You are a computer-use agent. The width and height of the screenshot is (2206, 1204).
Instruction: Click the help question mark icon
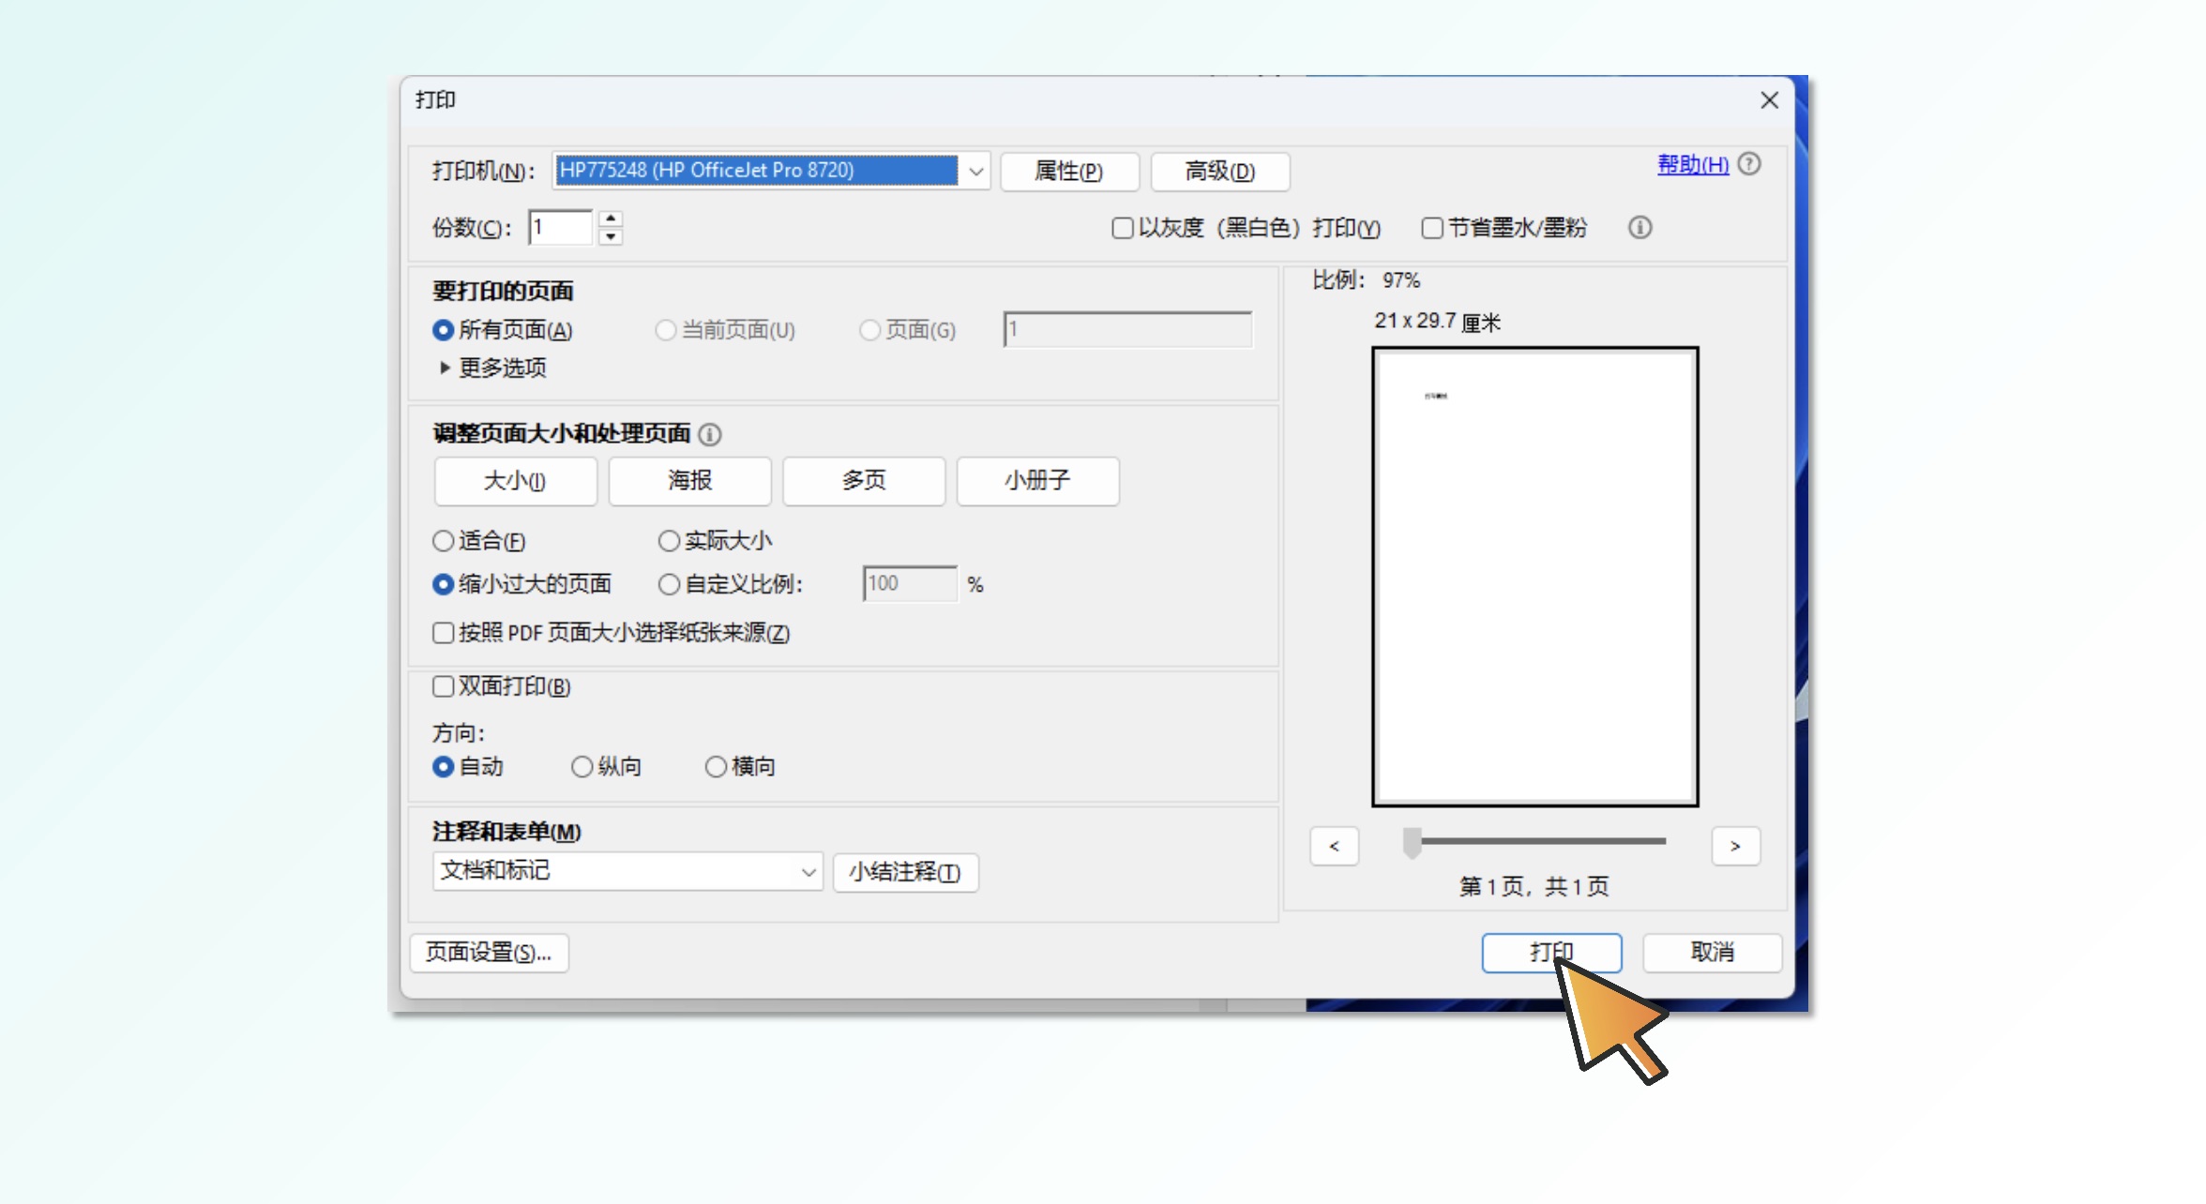click(1748, 164)
